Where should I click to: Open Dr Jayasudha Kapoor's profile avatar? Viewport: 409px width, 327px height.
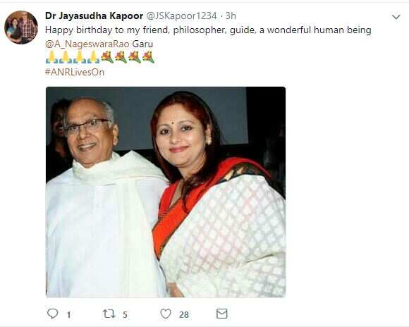[x=21, y=27]
